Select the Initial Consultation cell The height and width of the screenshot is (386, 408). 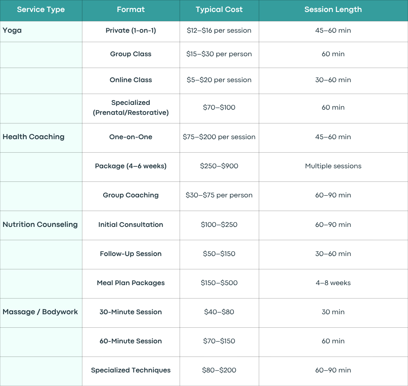pyautogui.click(x=131, y=225)
